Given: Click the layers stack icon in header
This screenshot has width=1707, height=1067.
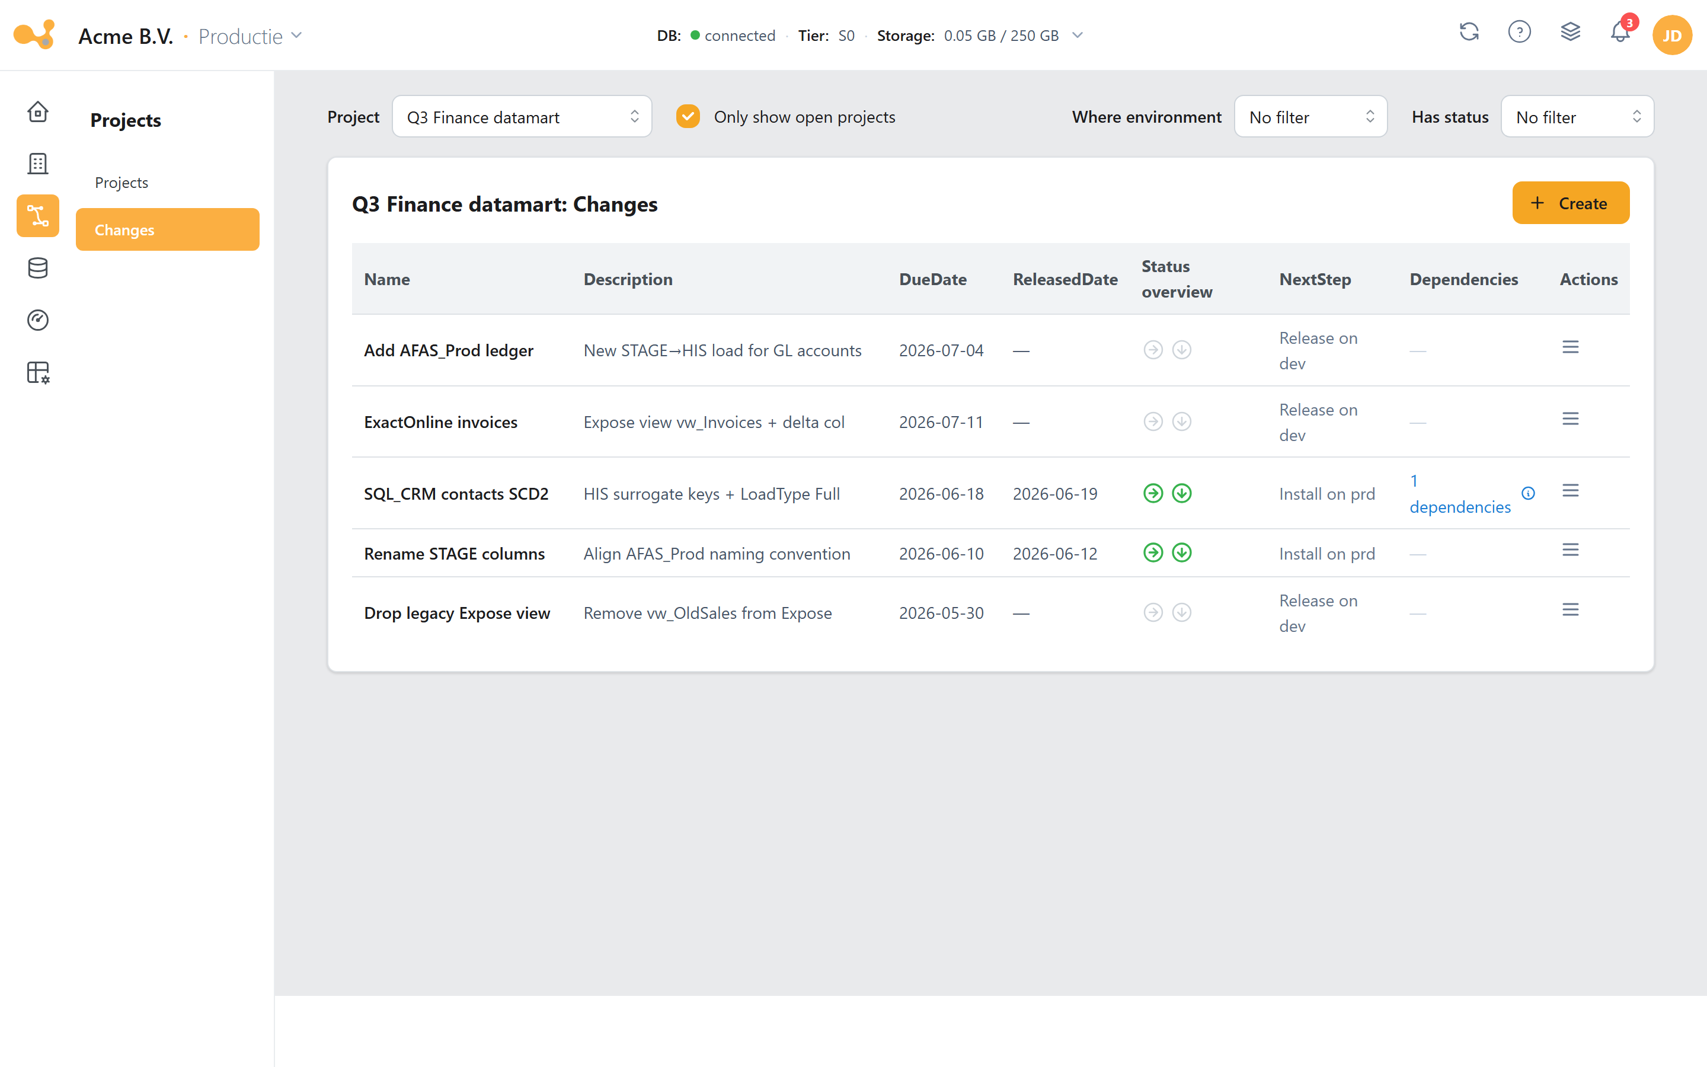Looking at the screenshot, I should pyautogui.click(x=1570, y=33).
